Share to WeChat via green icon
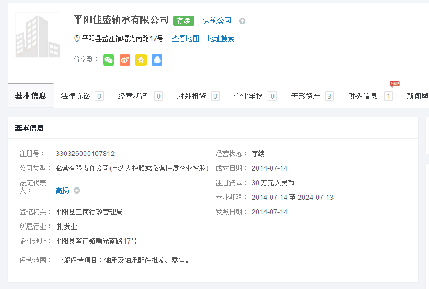The image size is (429, 289). click(x=109, y=59)
